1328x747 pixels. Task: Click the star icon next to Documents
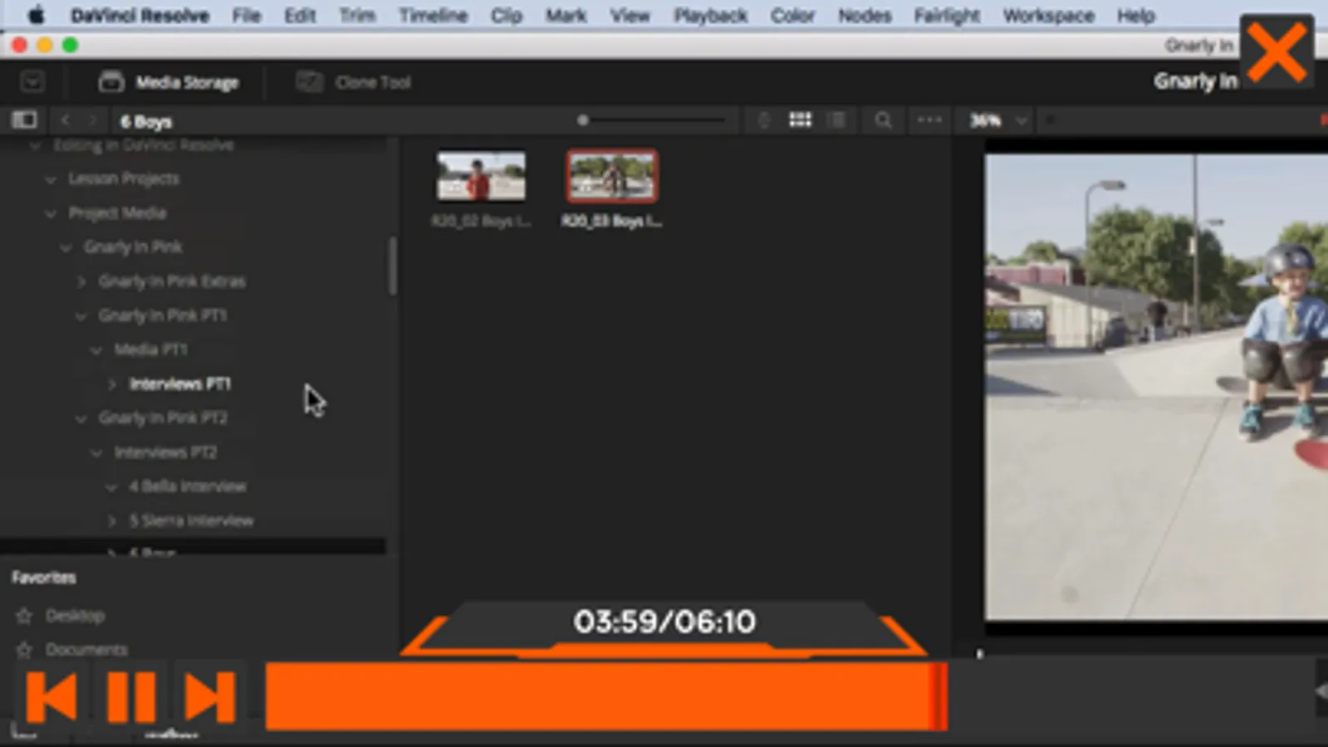click(x=24, y=649)
